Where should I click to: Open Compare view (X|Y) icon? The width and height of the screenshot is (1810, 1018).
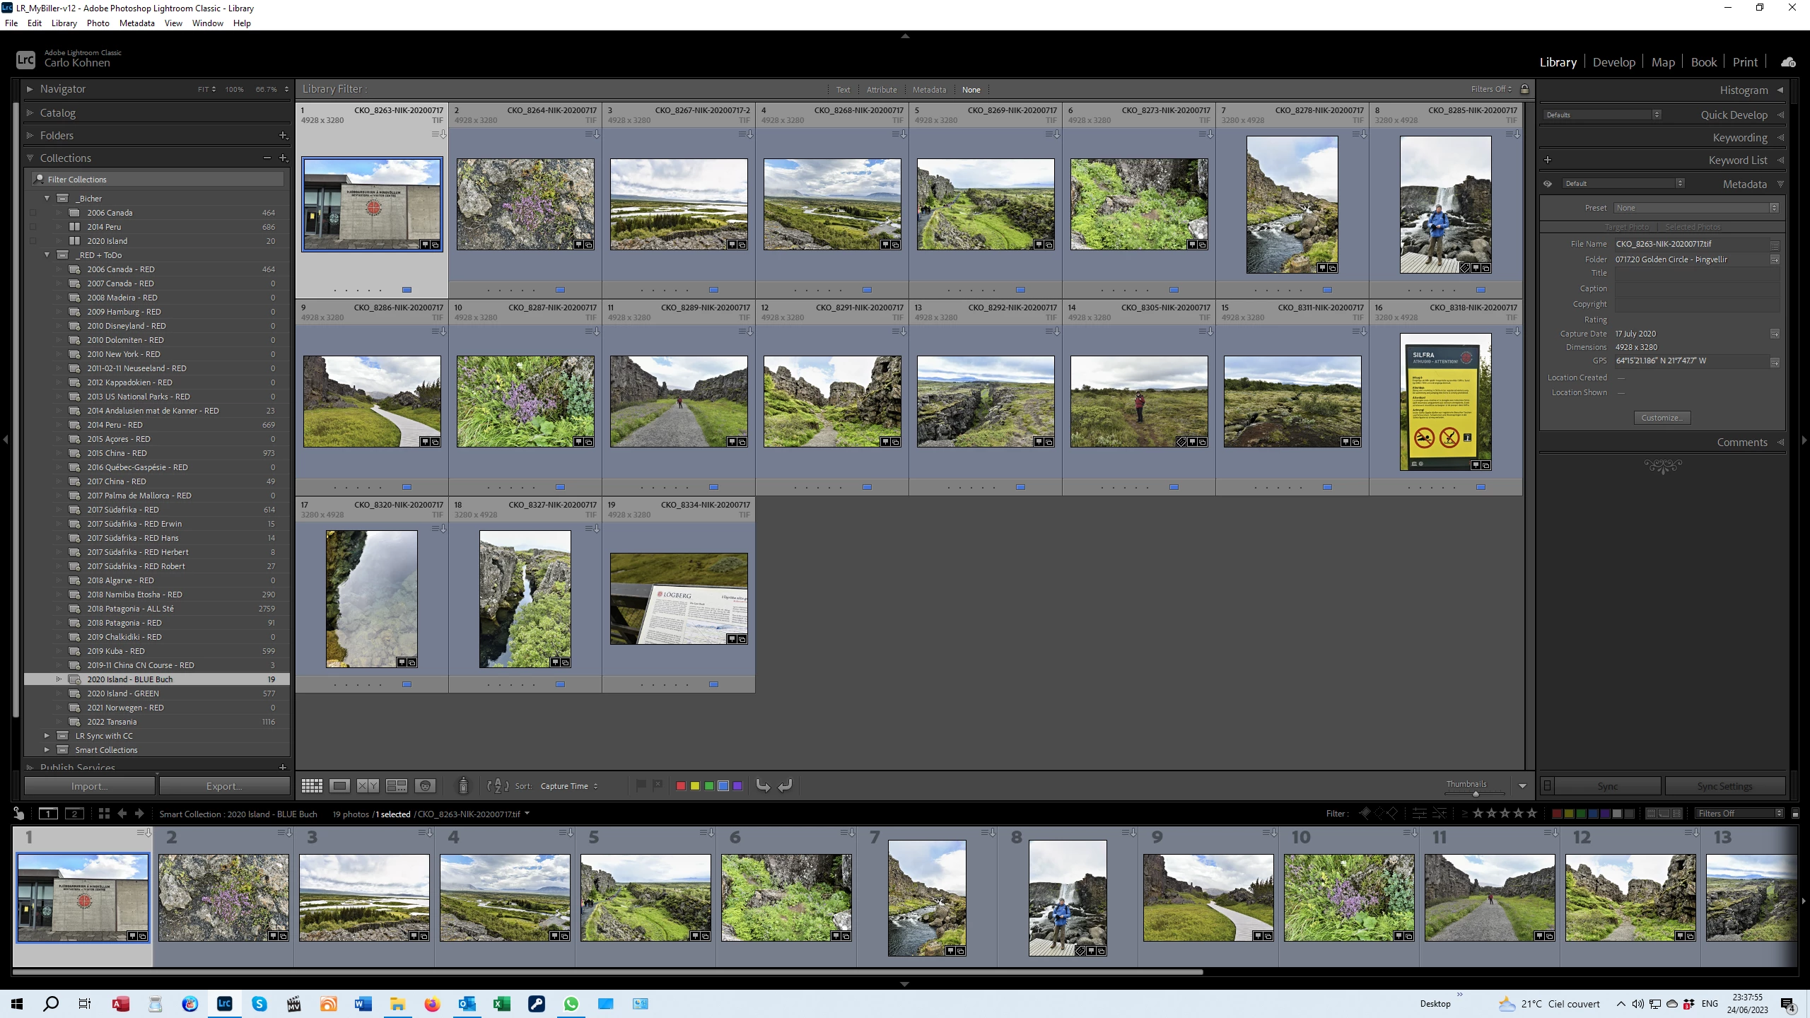tap(368, 786)
